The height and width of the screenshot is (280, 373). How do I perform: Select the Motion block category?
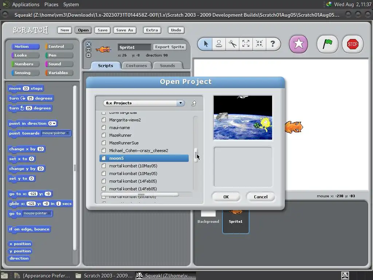tap(25, 46)
